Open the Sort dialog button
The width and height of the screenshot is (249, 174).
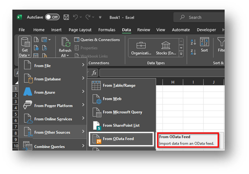[204, 45]
